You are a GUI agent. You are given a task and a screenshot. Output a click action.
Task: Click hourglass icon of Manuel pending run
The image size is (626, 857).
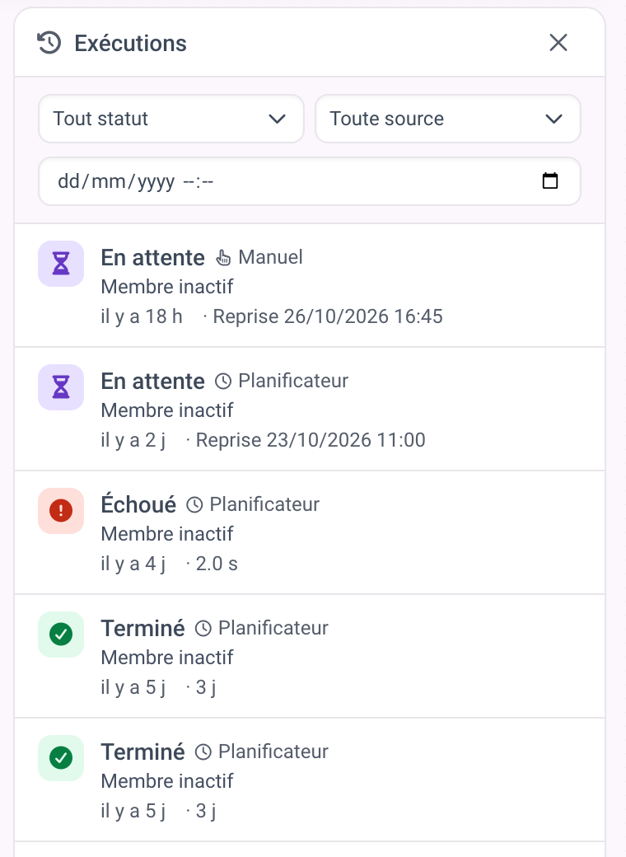pyautogui.click(x=61, y=264)
